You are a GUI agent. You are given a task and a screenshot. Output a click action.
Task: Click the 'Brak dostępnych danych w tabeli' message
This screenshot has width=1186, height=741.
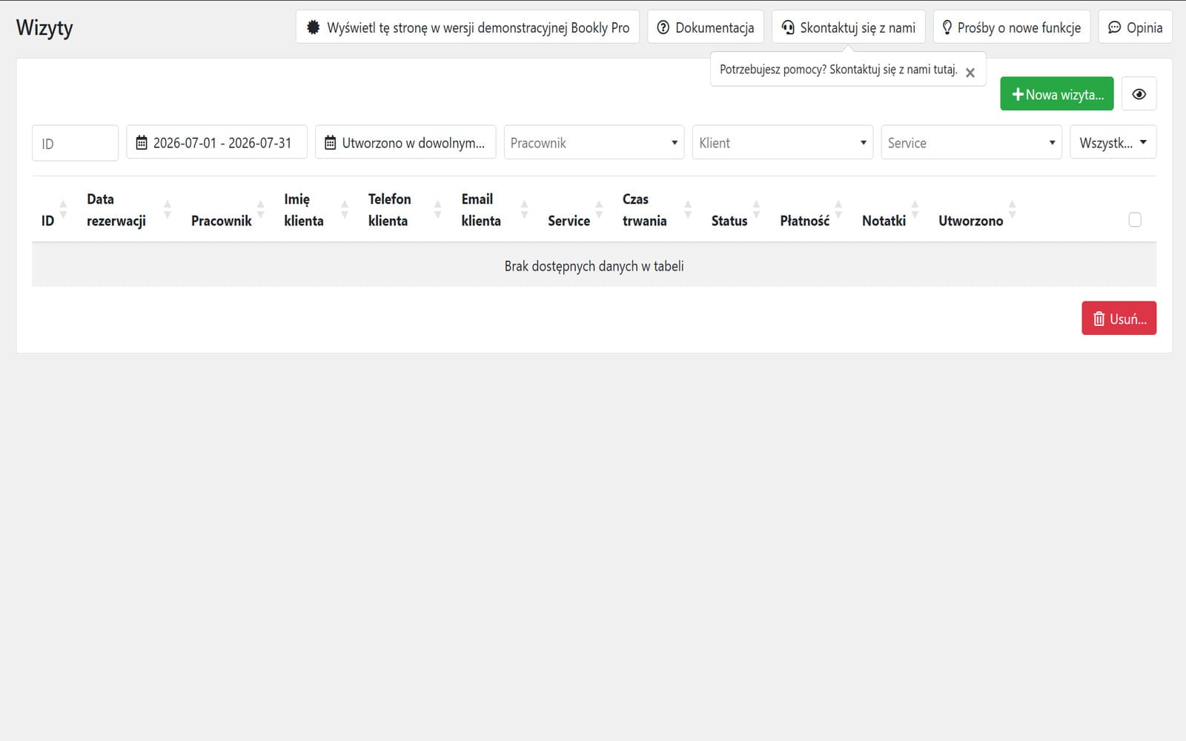(594, 266)
